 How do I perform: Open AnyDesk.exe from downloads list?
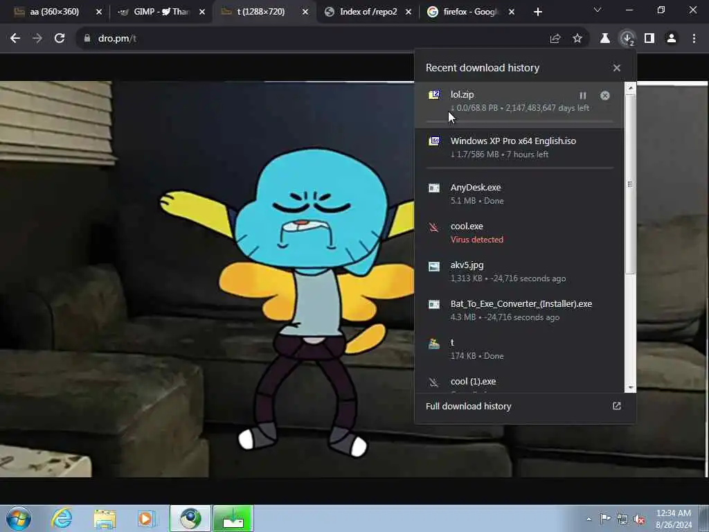(519, 194)
